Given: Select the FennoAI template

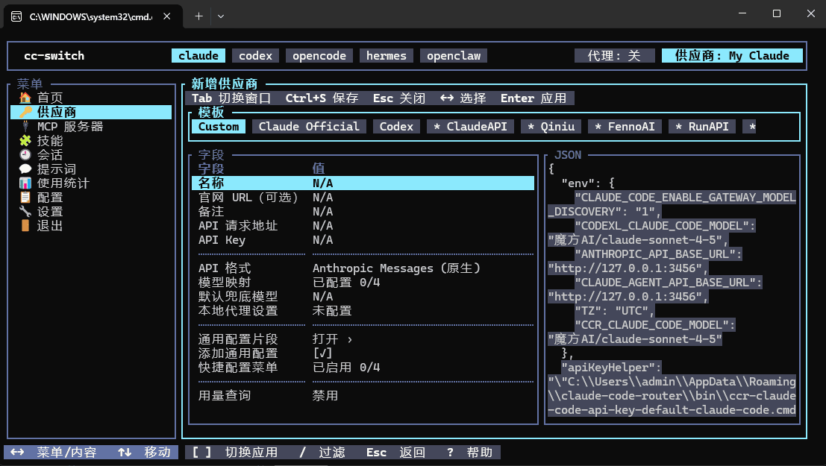Looking at the screenshot, I should [x=625, y=126].
